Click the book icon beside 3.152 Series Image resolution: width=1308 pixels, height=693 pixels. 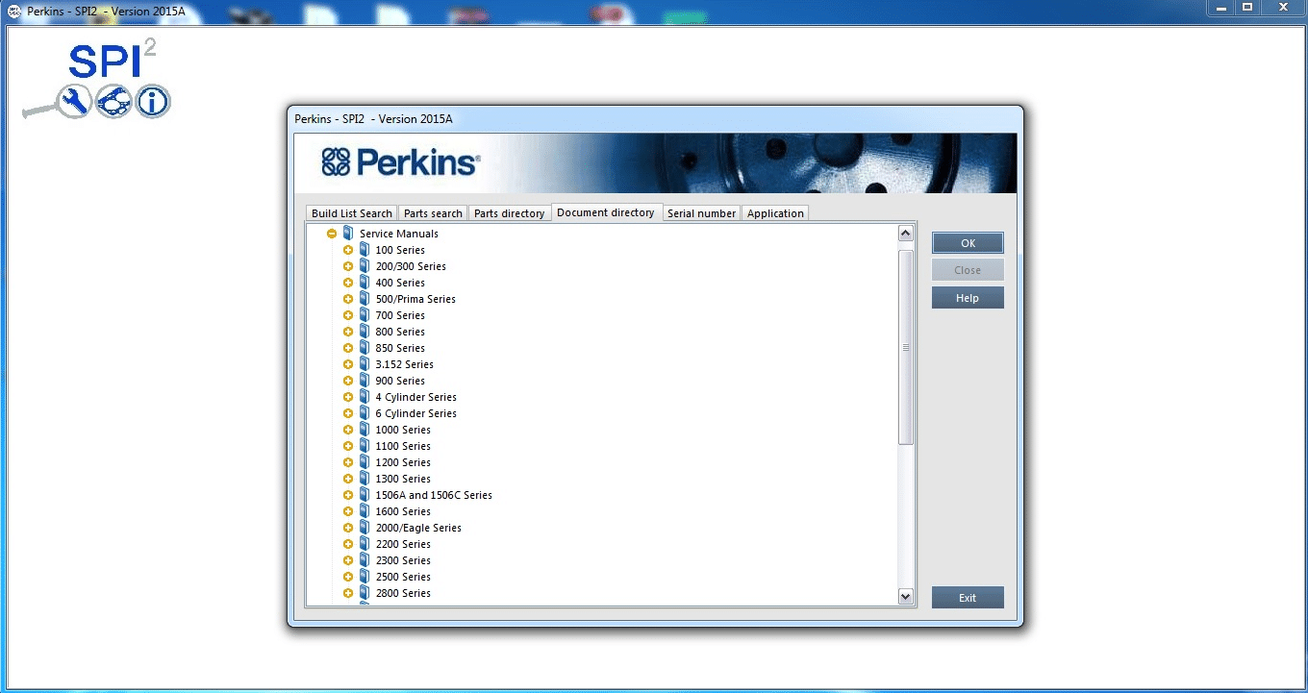coord(365,364)
